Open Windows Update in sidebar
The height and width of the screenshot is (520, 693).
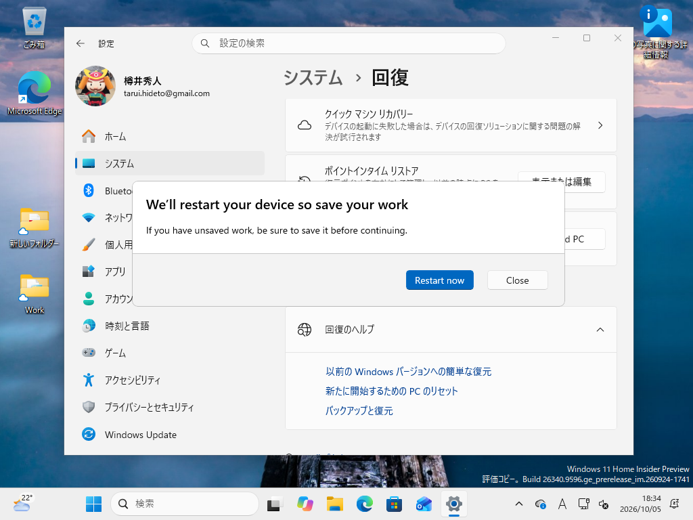[x=170, y=435]
